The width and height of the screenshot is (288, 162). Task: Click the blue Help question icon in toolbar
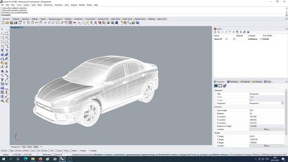[138, 22]
